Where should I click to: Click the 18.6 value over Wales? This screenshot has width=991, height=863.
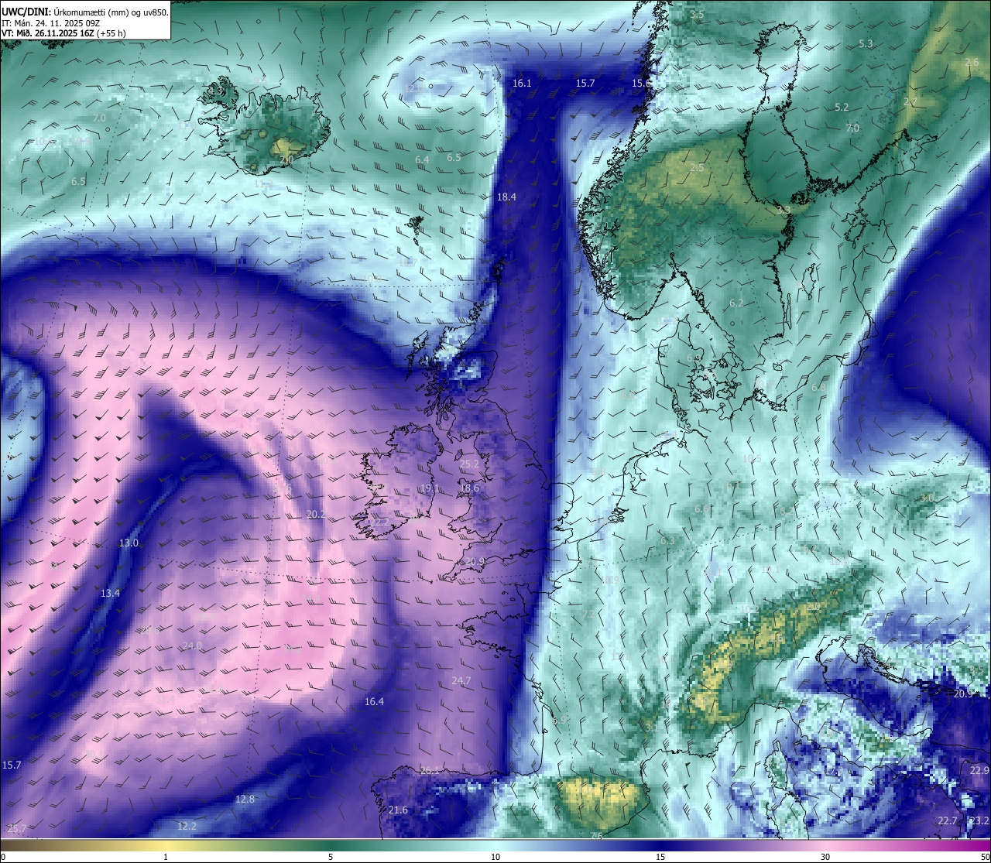coord(469,488)
